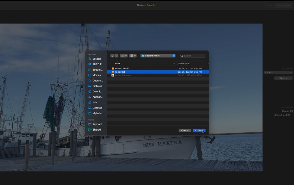Click the Setapp icon in Favorites
The width and height of the screenshot is (294, 185).
(x=90, y=59)
